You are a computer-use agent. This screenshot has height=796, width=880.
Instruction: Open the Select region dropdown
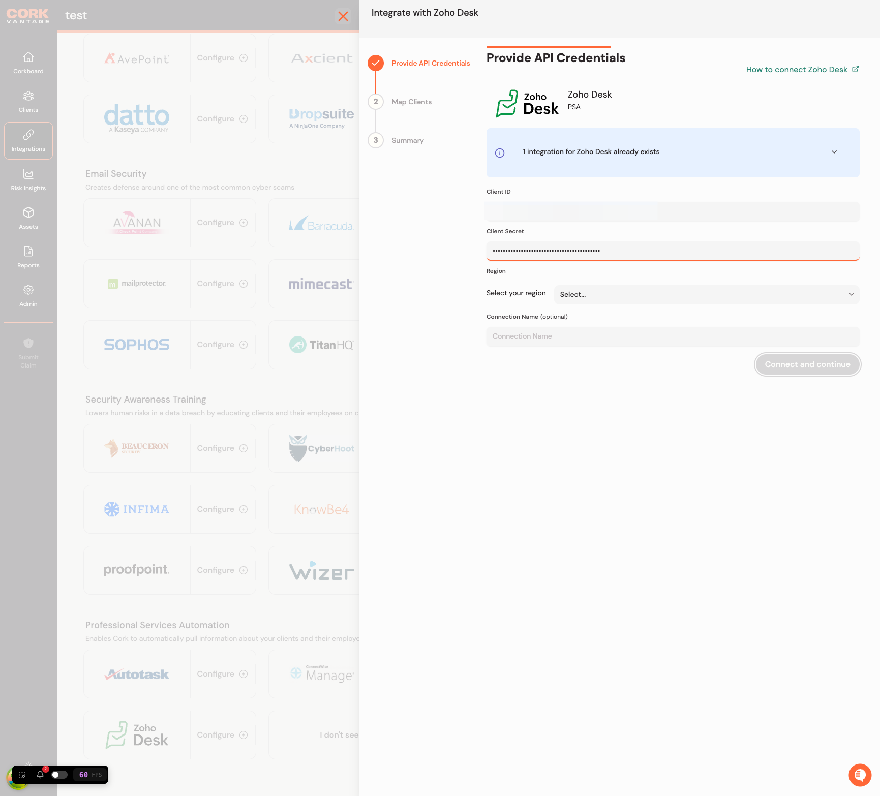(707, 294)
